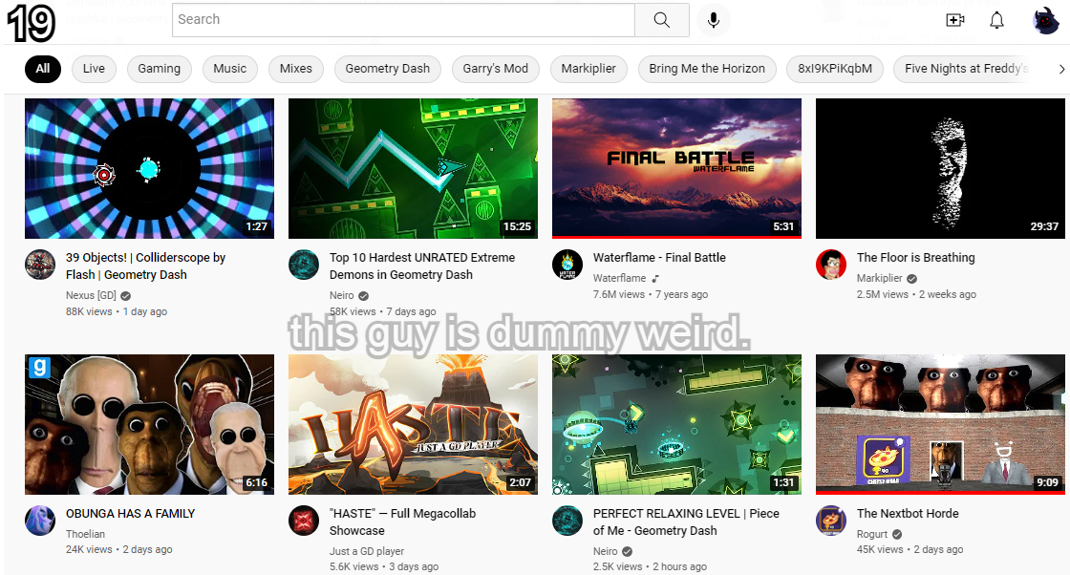Open the notifications bell
1070x575 pixels.
[x=996, y=20]
